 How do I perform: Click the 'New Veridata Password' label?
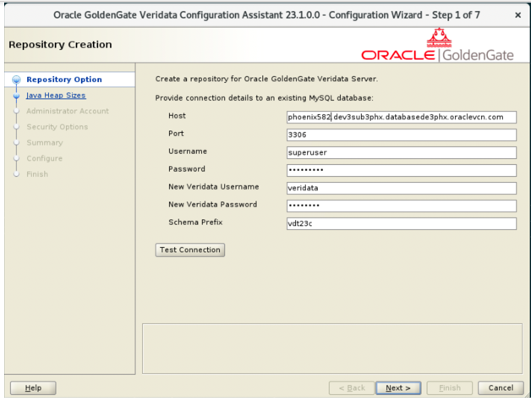point(213,205)
